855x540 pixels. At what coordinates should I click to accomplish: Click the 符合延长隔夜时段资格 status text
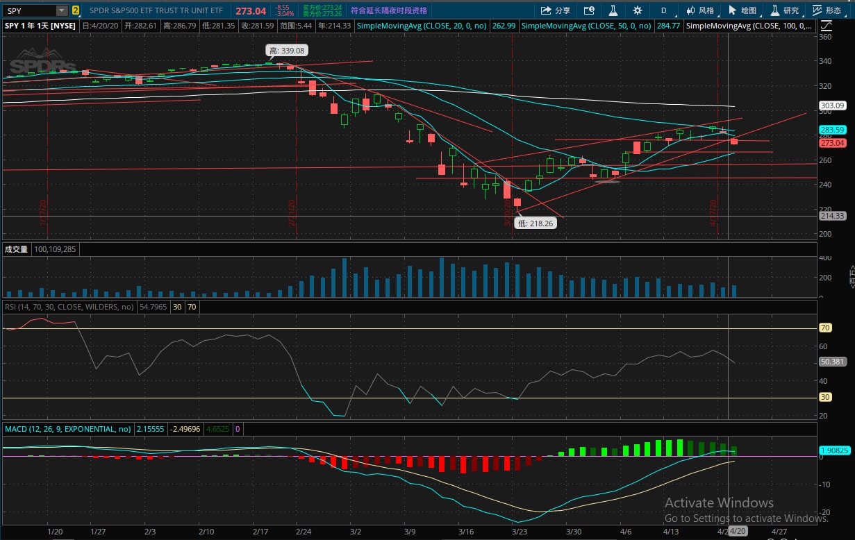click(x=389, y=10)
